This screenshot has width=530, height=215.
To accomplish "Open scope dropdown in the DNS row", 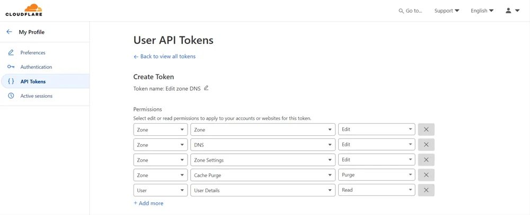I will pyautogui.click(x=161, y=145).
